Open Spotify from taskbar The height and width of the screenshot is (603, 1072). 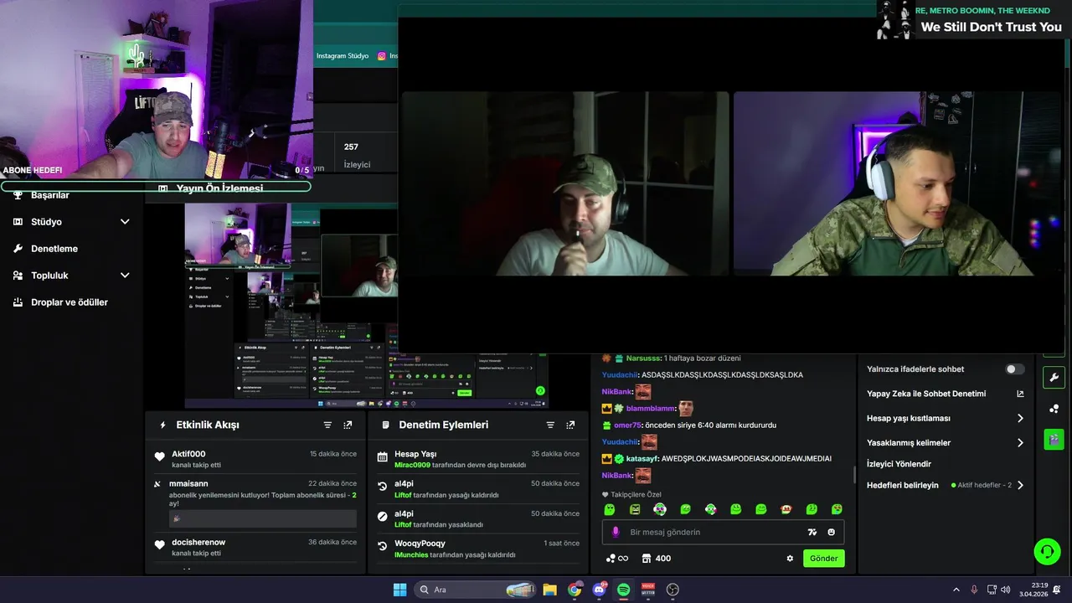coord(624,590)
